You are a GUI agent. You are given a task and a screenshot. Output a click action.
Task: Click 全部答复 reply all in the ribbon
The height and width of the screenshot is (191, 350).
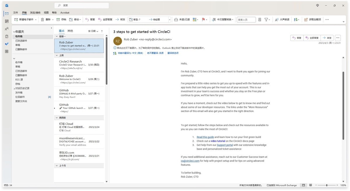coord(105,20)
